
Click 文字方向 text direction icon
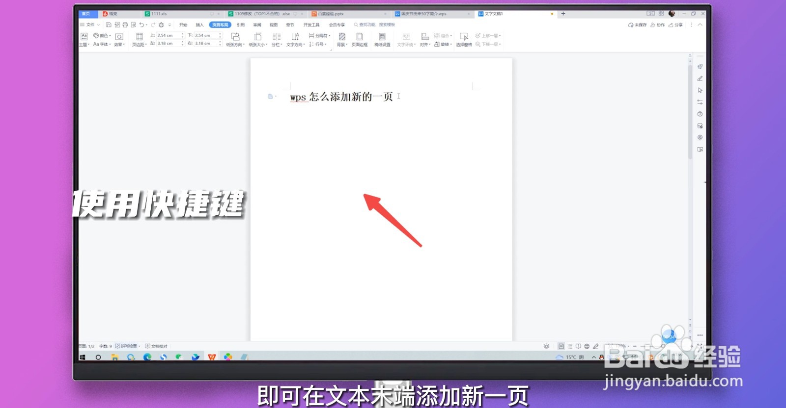click(x=295, y=36)
